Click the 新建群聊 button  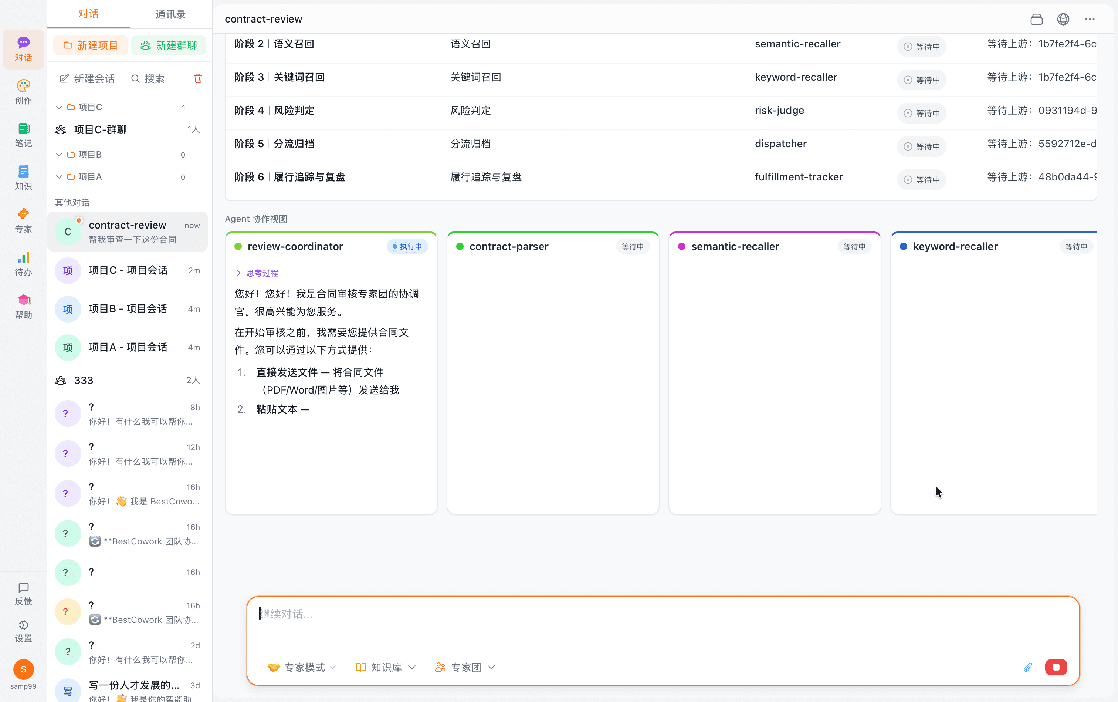169,45
